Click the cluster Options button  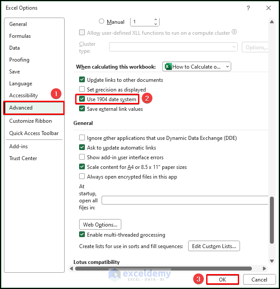(x=255, y=47)
